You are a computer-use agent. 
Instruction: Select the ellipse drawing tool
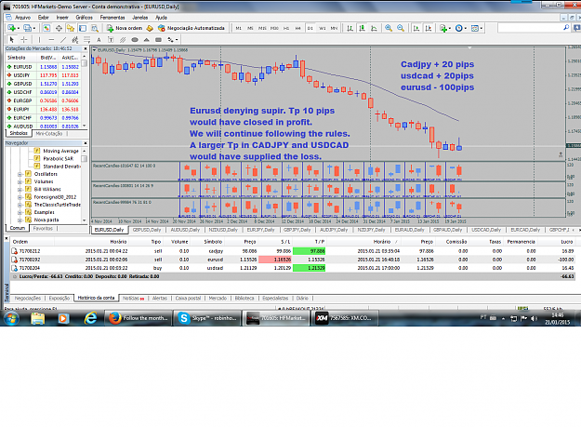point(135,40)
